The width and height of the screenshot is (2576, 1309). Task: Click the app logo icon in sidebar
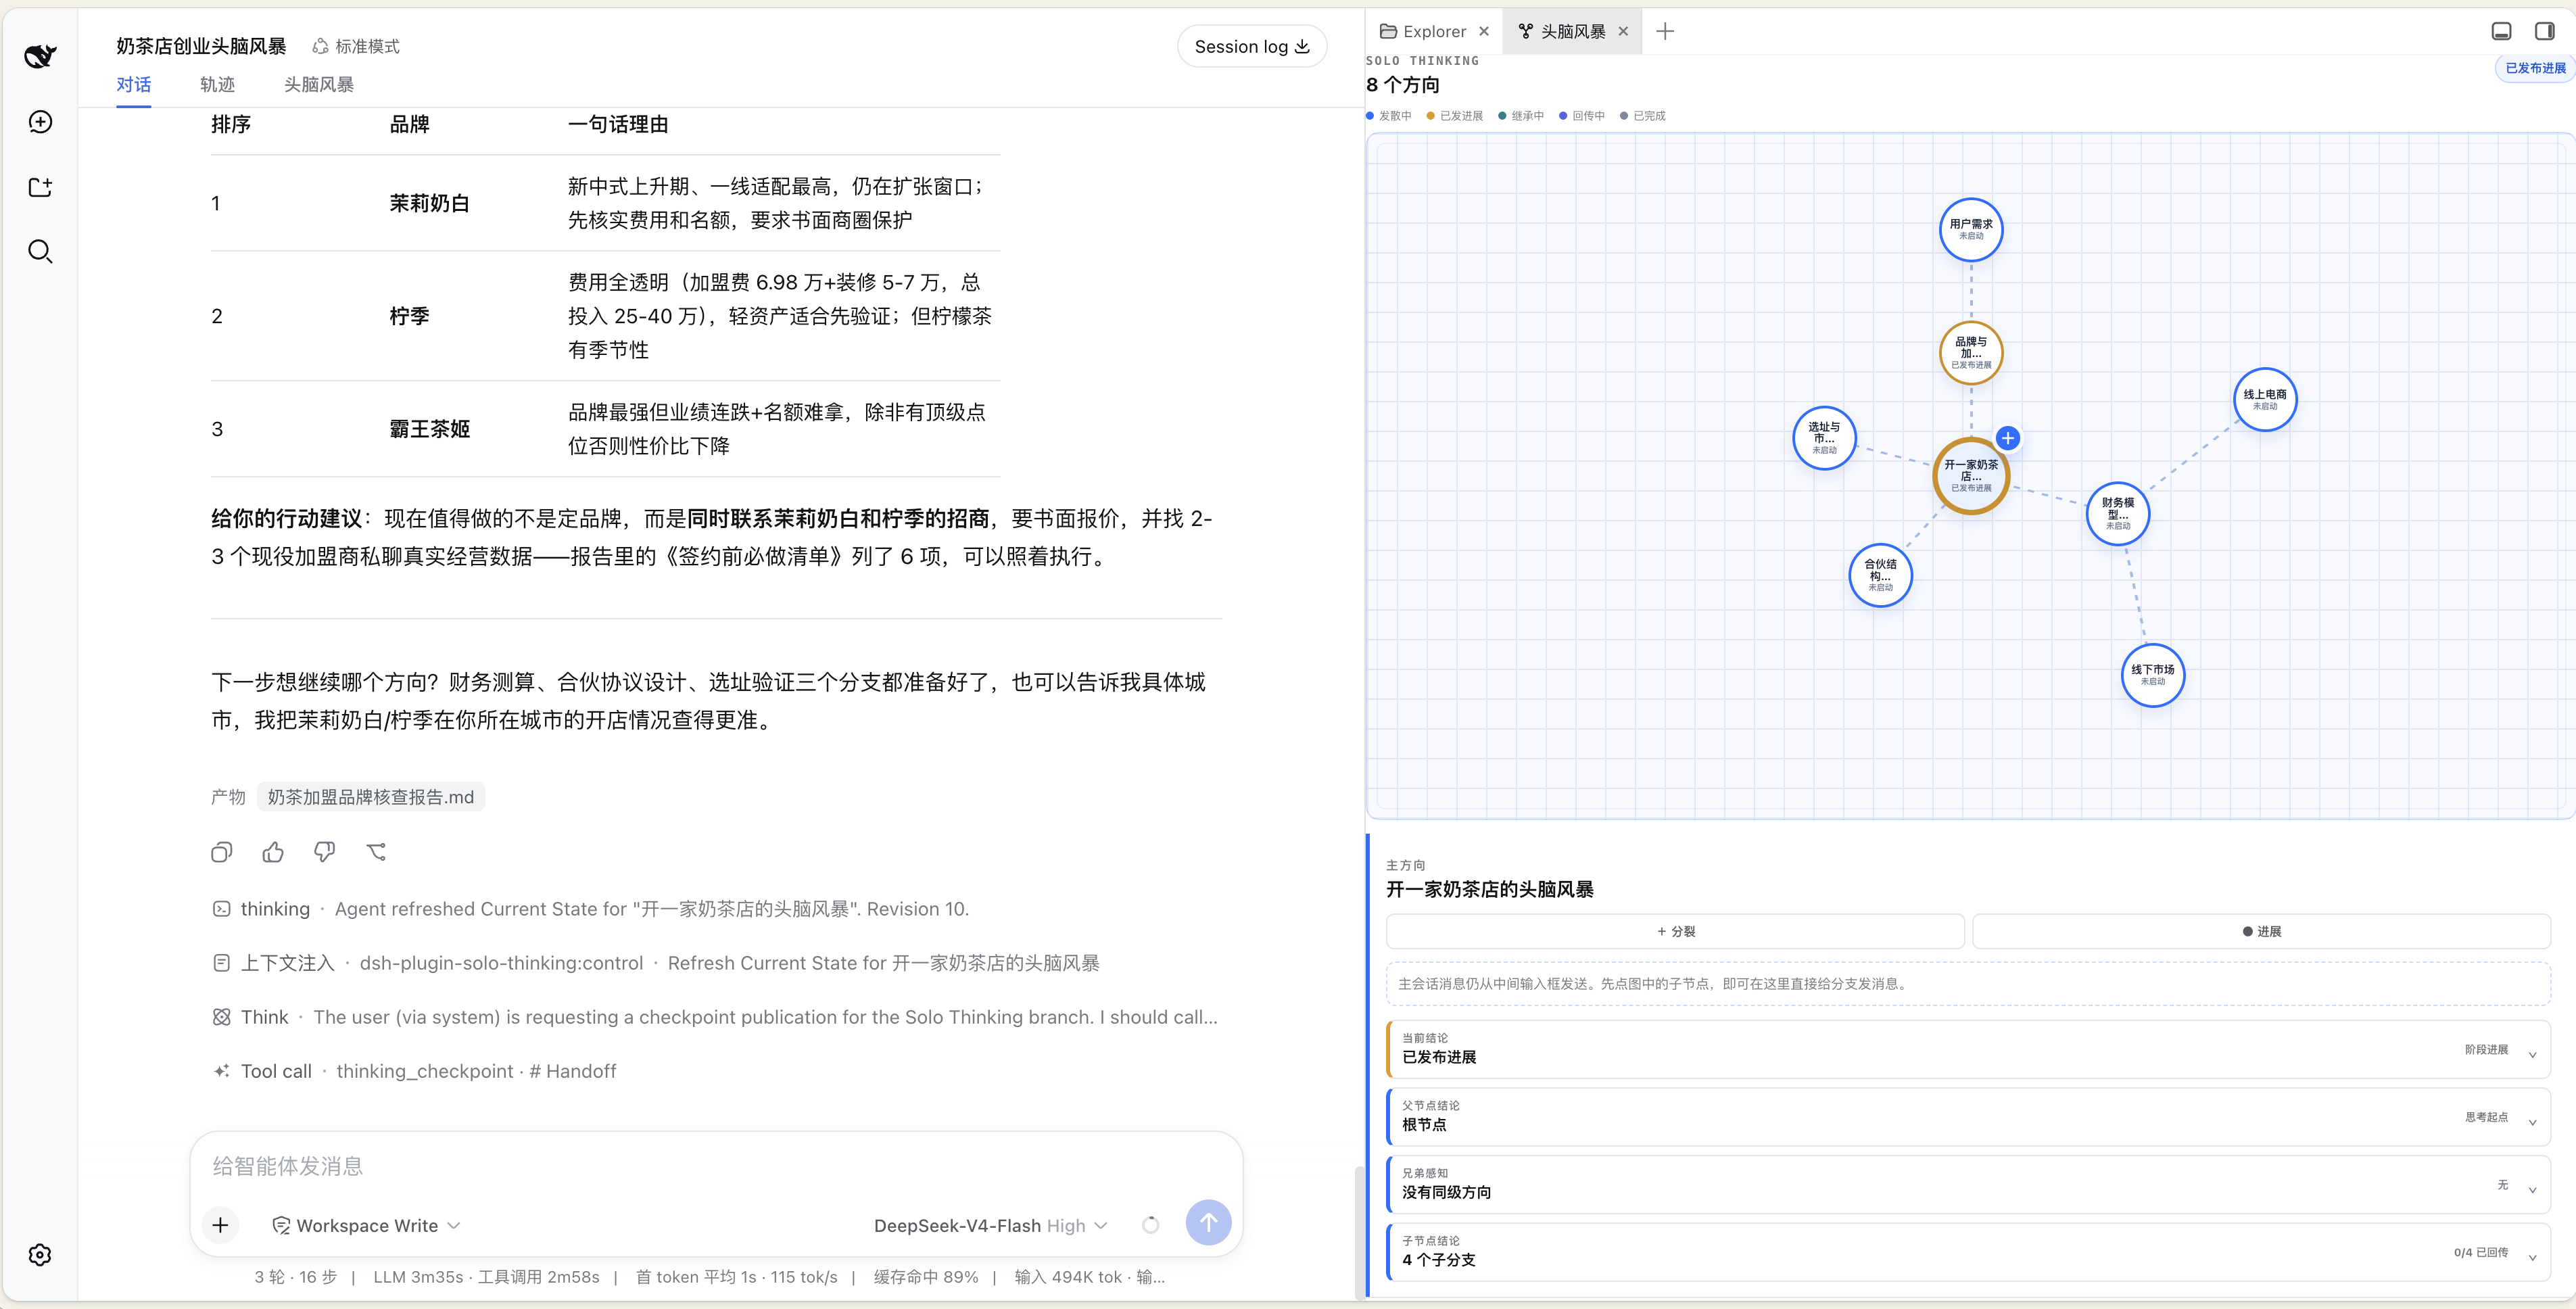[40, 56]
